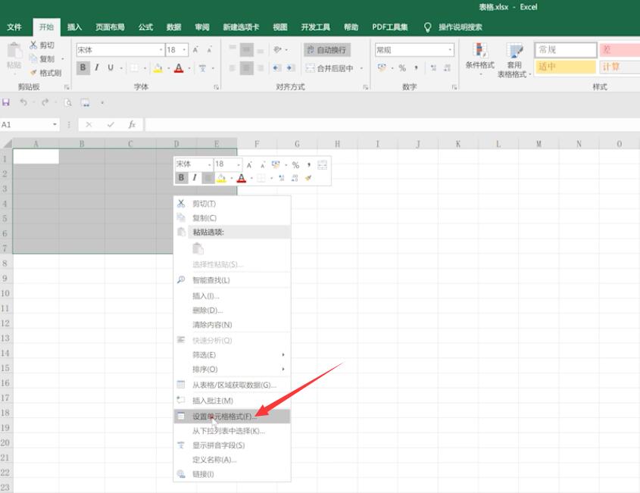Increase font size in ribbon
The height and width of the screenshot is (493, 640).
point(195,50)
